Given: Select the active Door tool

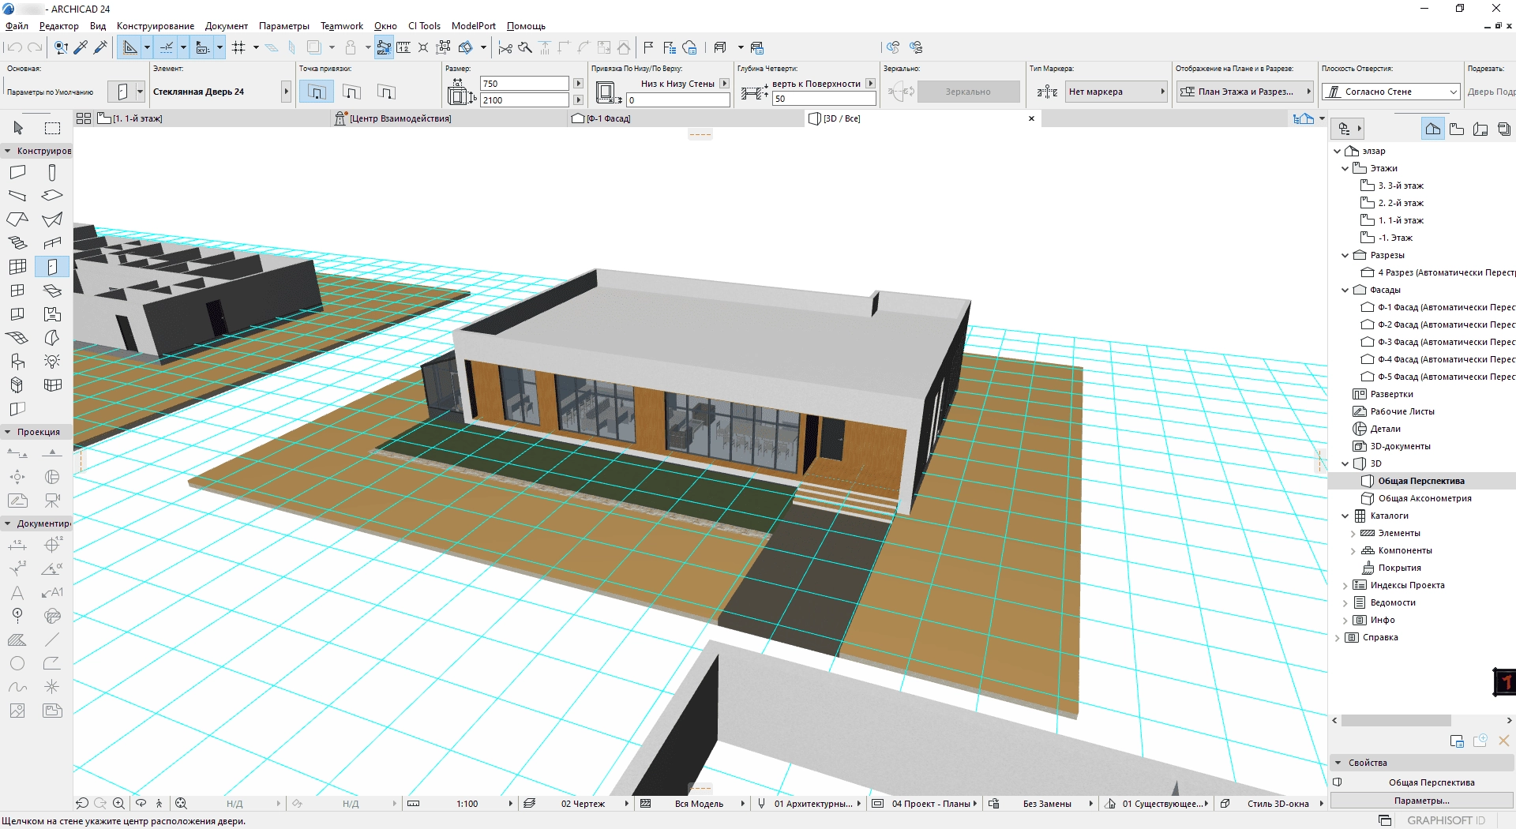Looking at the screenshot, I should tap(52, 267).
